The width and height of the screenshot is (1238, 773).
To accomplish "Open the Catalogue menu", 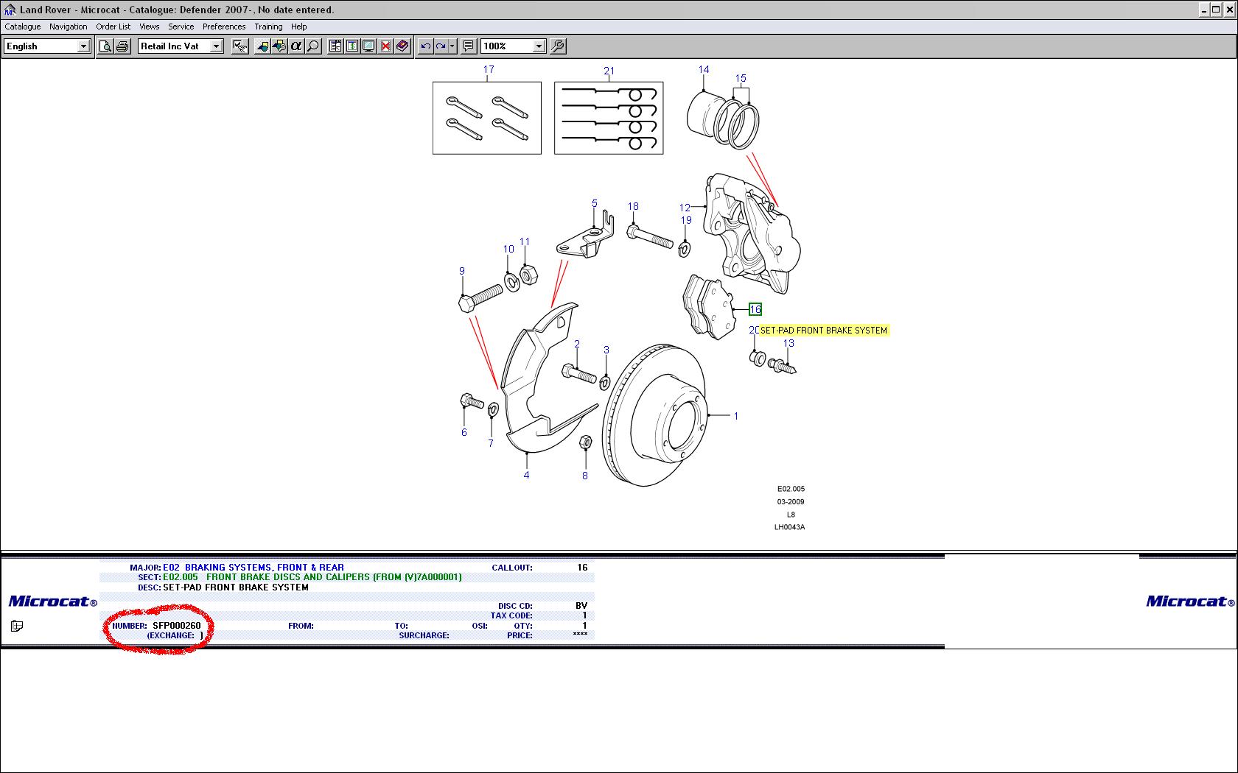I will click(23, 27).
